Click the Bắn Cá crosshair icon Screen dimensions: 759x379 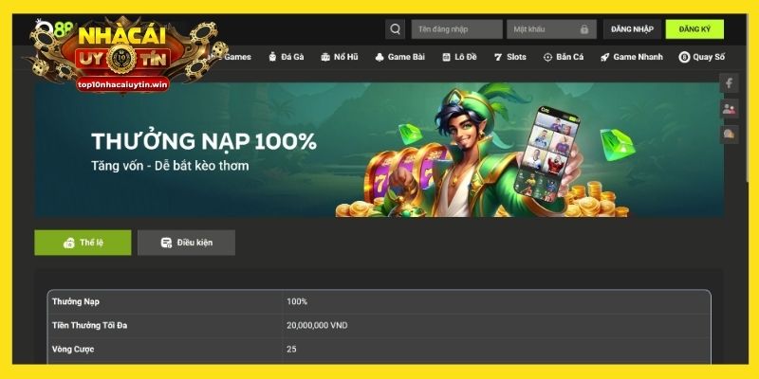547,57
